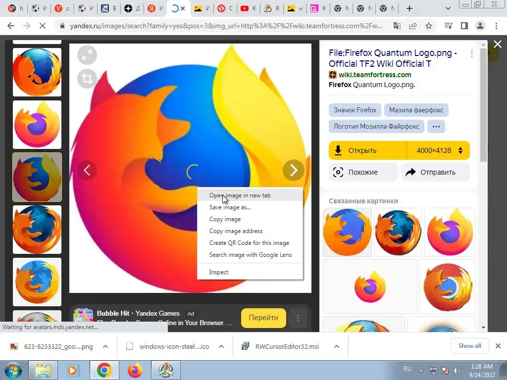Image resolution: width=507 pixels, height=380 pixels.
Task: Choose Inspect from context menu
Action: pos(250,272)
